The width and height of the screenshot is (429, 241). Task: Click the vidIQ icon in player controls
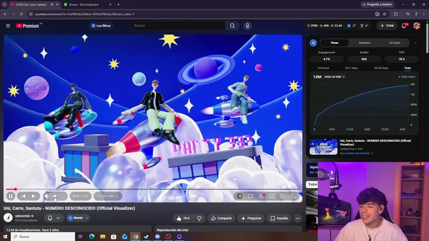point(240,196)
